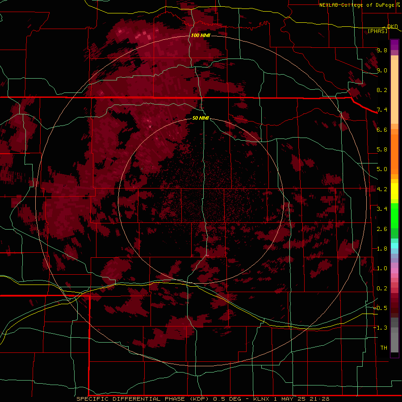Click the 8.2 value on color scale

[382, 90]
